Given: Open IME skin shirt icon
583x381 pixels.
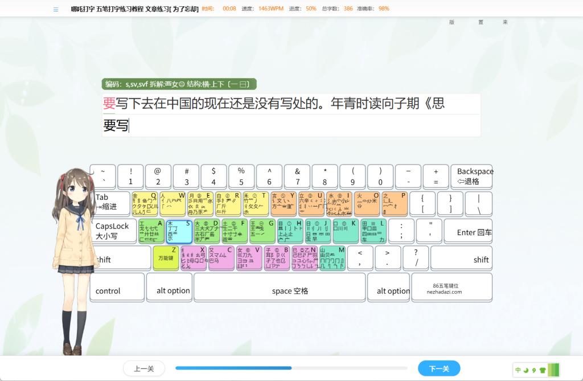Looking at the screenshot, I should pyautogui.click(x=542, y=370).
